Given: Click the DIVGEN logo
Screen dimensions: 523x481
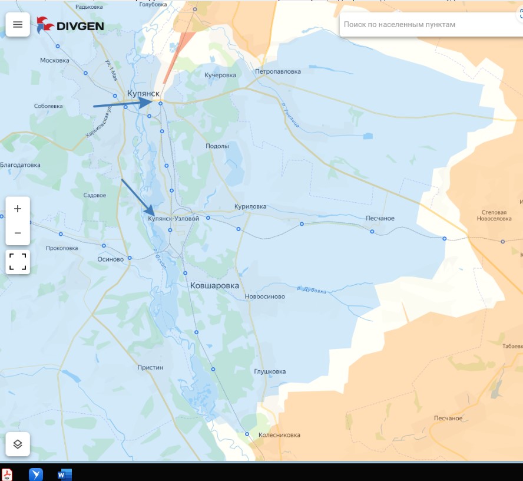Looking at the screenshot, I should (x=71, y=25).
